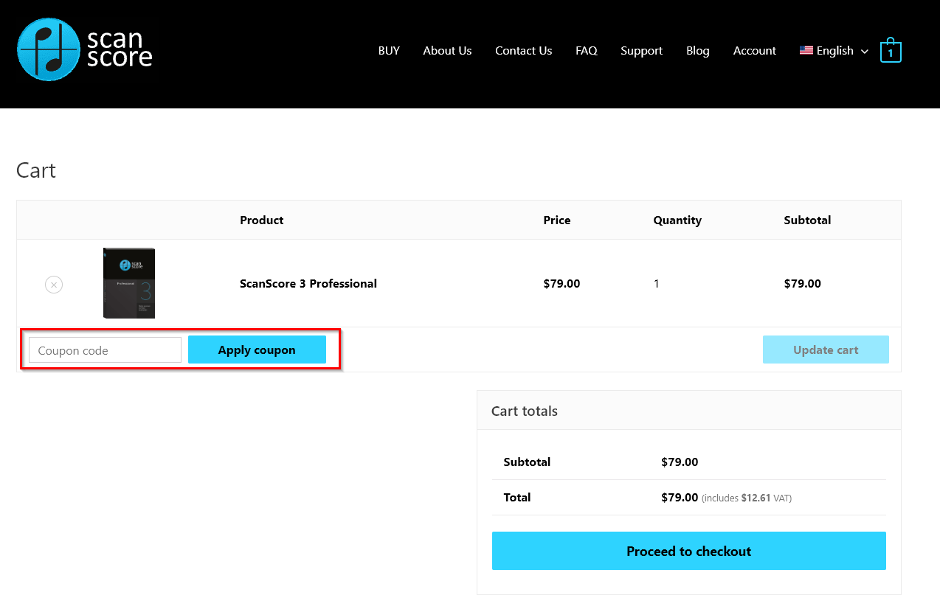Open the Account page
This screenshot has width=940, height=598.
click(754, 51)
